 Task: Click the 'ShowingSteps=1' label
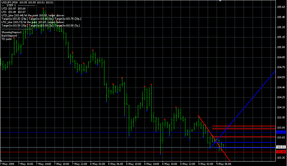tap(12, 32)
